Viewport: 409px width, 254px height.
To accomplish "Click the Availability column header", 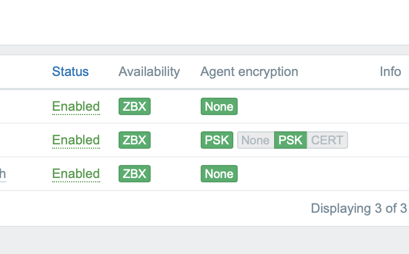I will (x=149, y=72).
